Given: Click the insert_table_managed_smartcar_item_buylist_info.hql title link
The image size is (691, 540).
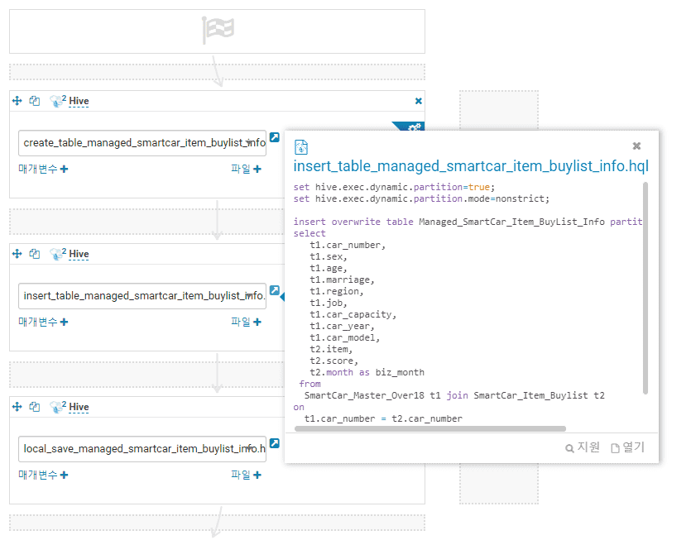Looking at the screenshot, I should [471, 166].
